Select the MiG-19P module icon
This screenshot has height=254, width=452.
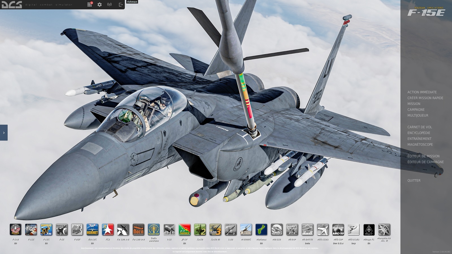point(338,229)
